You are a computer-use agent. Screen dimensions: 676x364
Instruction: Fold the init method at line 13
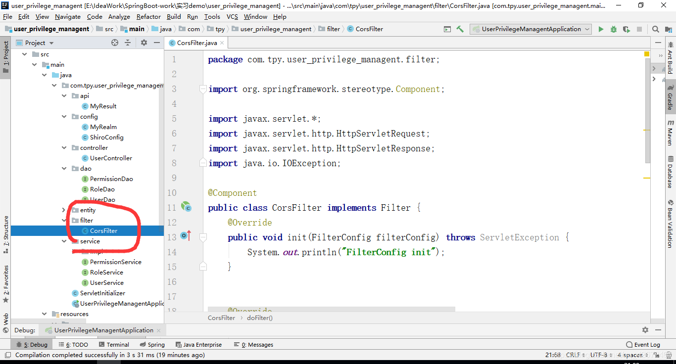point(203,237)
